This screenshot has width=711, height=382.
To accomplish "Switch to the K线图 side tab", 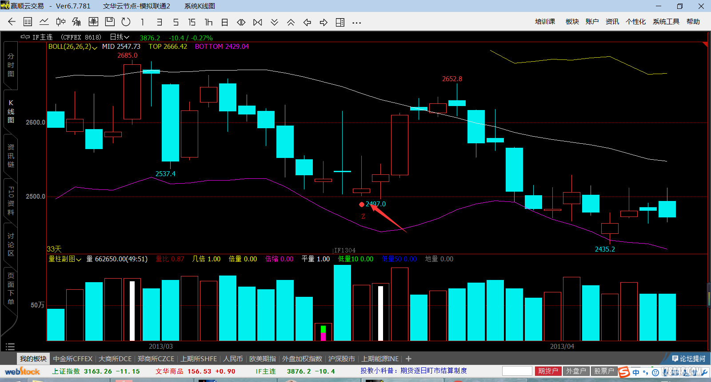I will (11, 111).
